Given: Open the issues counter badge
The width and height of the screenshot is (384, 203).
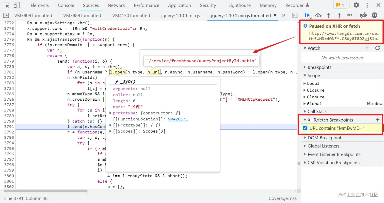Looking at the screenshot, I should 340,5.
